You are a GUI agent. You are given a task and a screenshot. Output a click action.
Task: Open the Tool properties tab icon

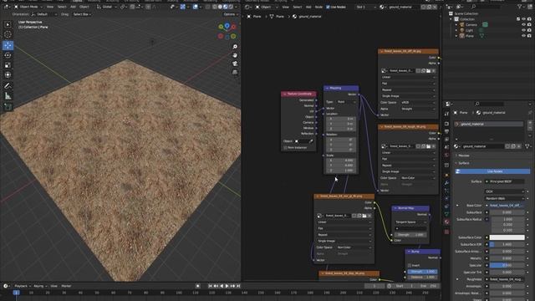[446, 114]
